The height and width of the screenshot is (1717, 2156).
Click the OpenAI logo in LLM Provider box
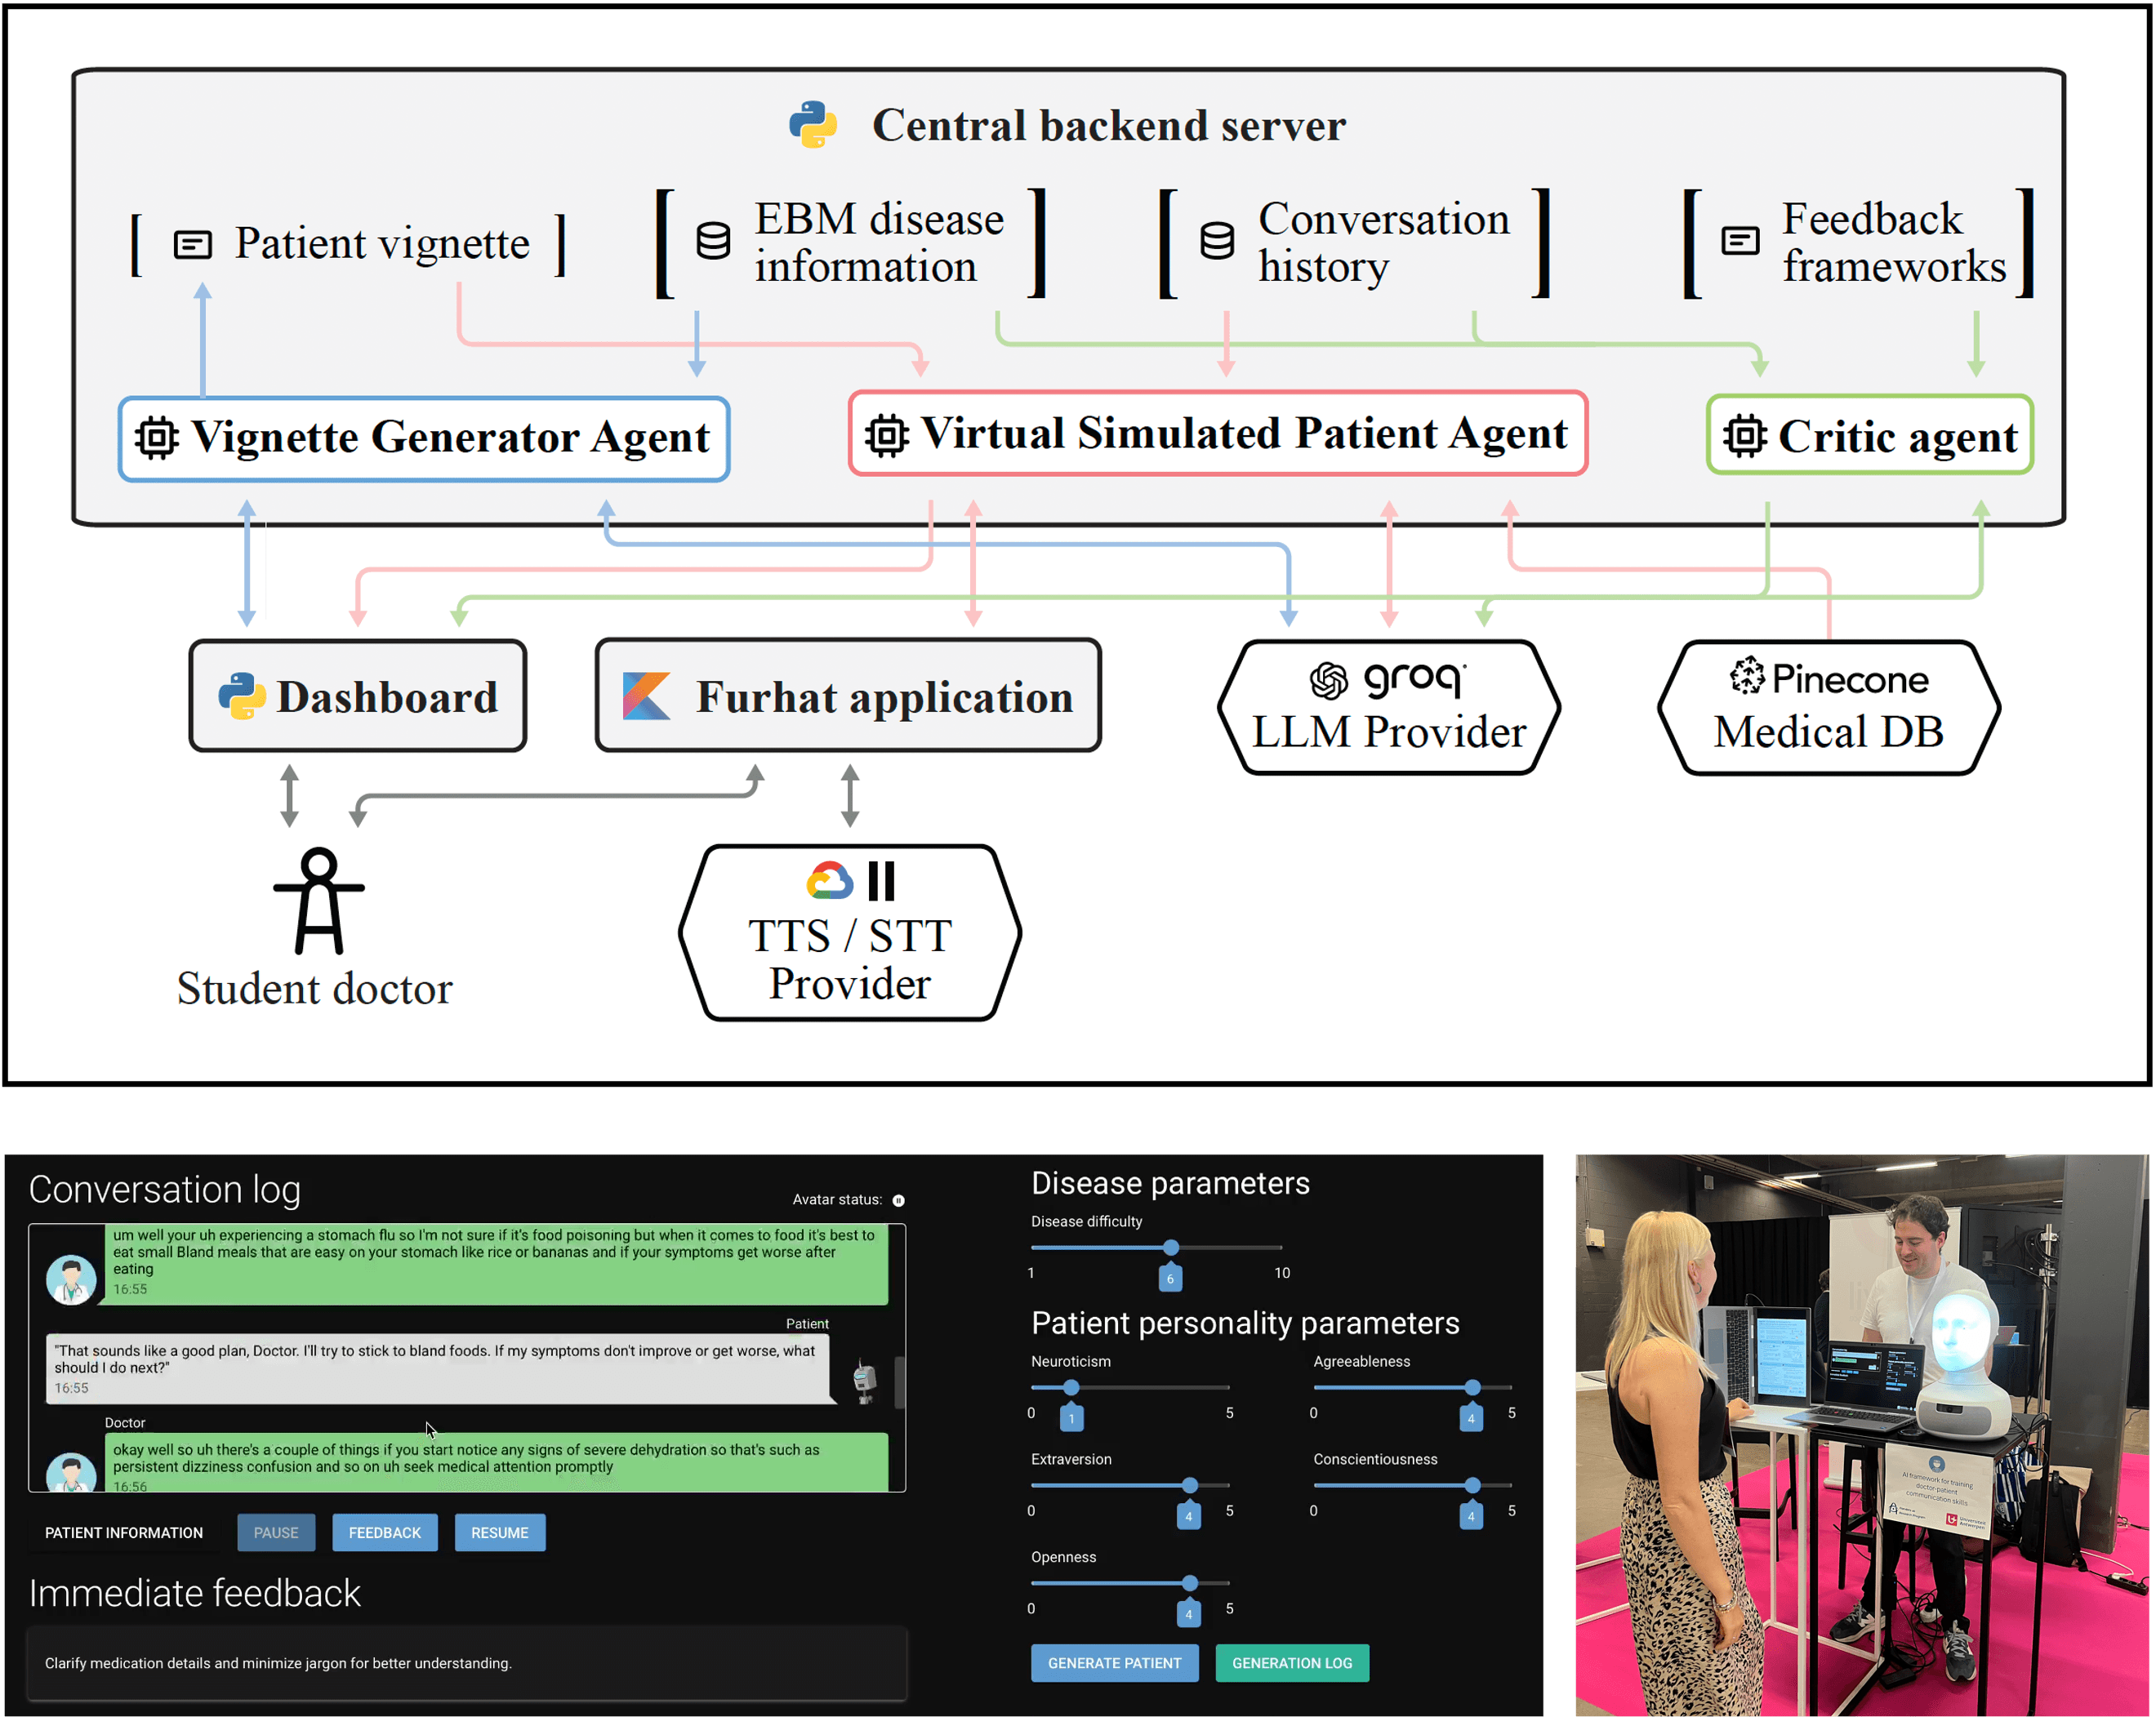(1329, 681)
